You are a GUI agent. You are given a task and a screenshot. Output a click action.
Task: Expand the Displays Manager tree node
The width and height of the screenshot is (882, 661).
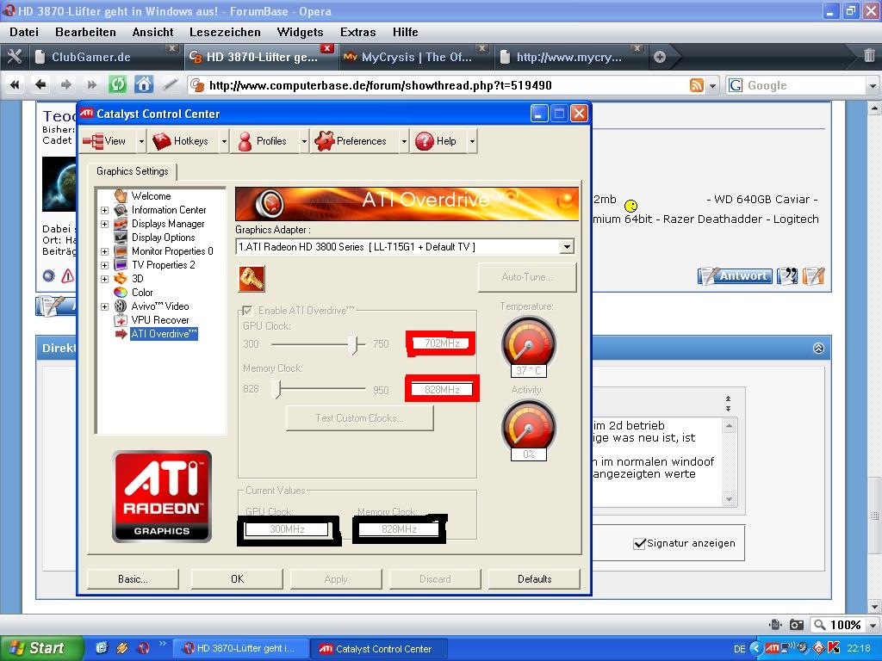point(104,224)
